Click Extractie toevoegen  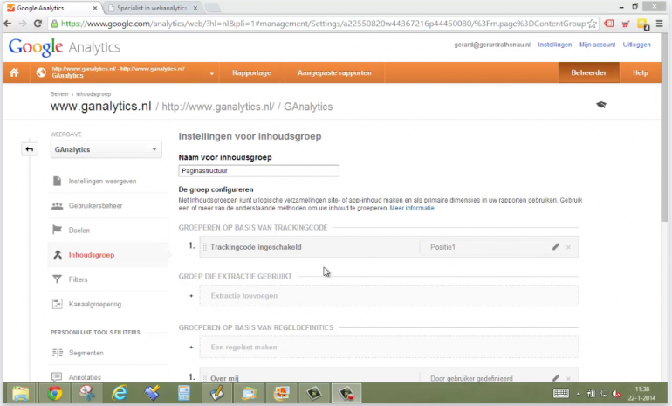(x=388, y=296)
